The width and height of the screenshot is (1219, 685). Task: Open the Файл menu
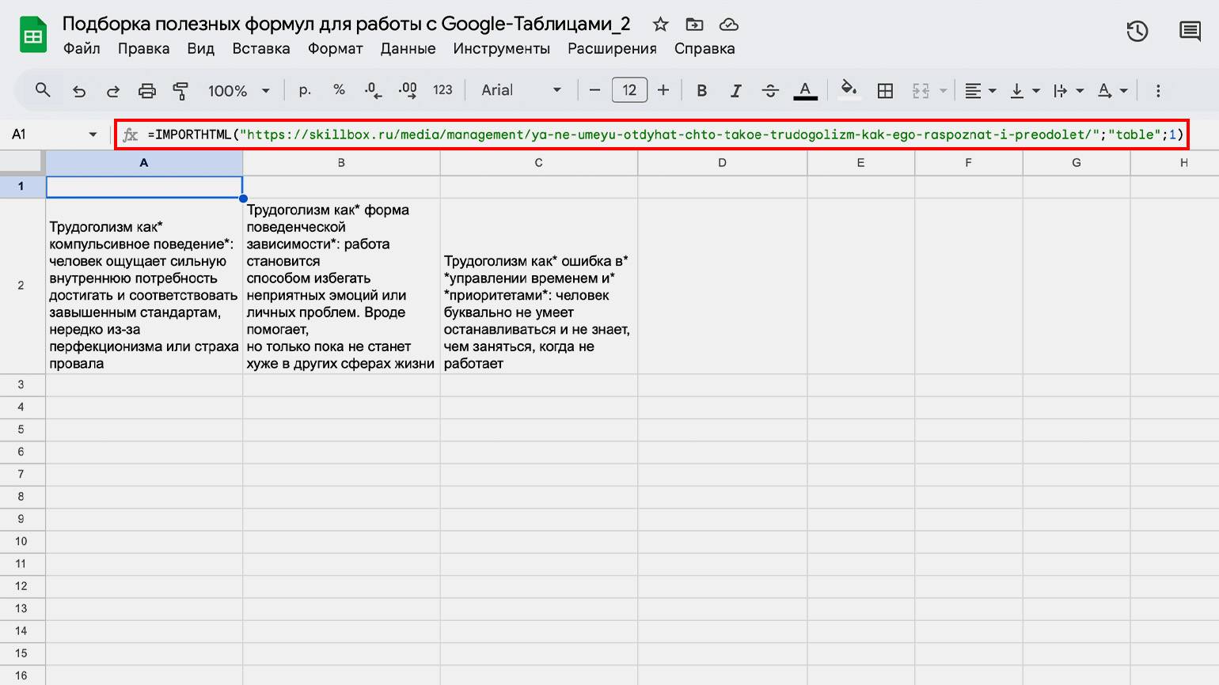point(82,48)
